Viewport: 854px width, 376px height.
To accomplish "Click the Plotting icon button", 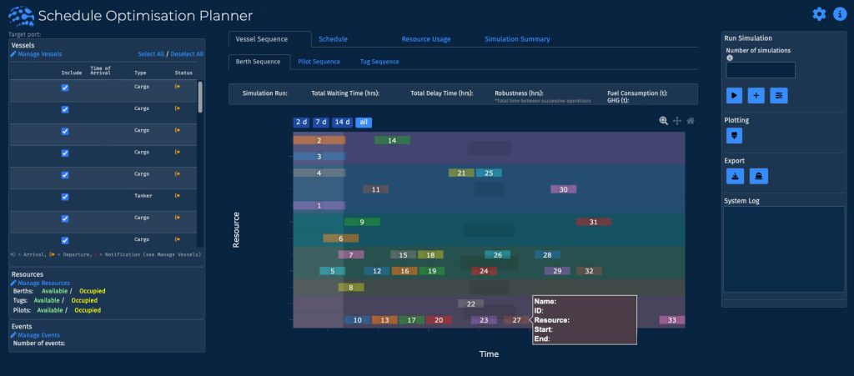I will 735,135.
